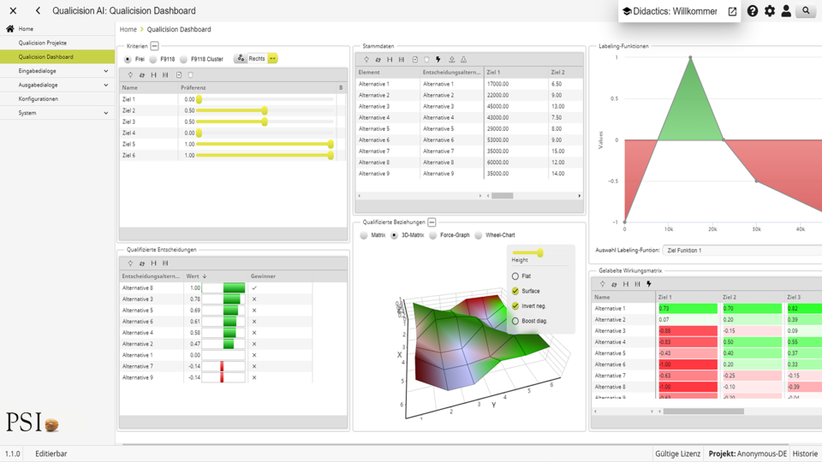Click refresh icon in Qualifizierte Entscheidungen toolbar

pyautogui.click(x=142, y=263)
